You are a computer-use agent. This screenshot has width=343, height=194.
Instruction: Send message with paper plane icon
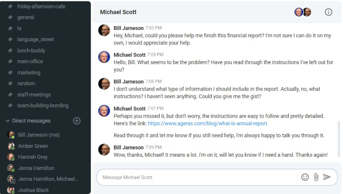click(x=327, y=177)
